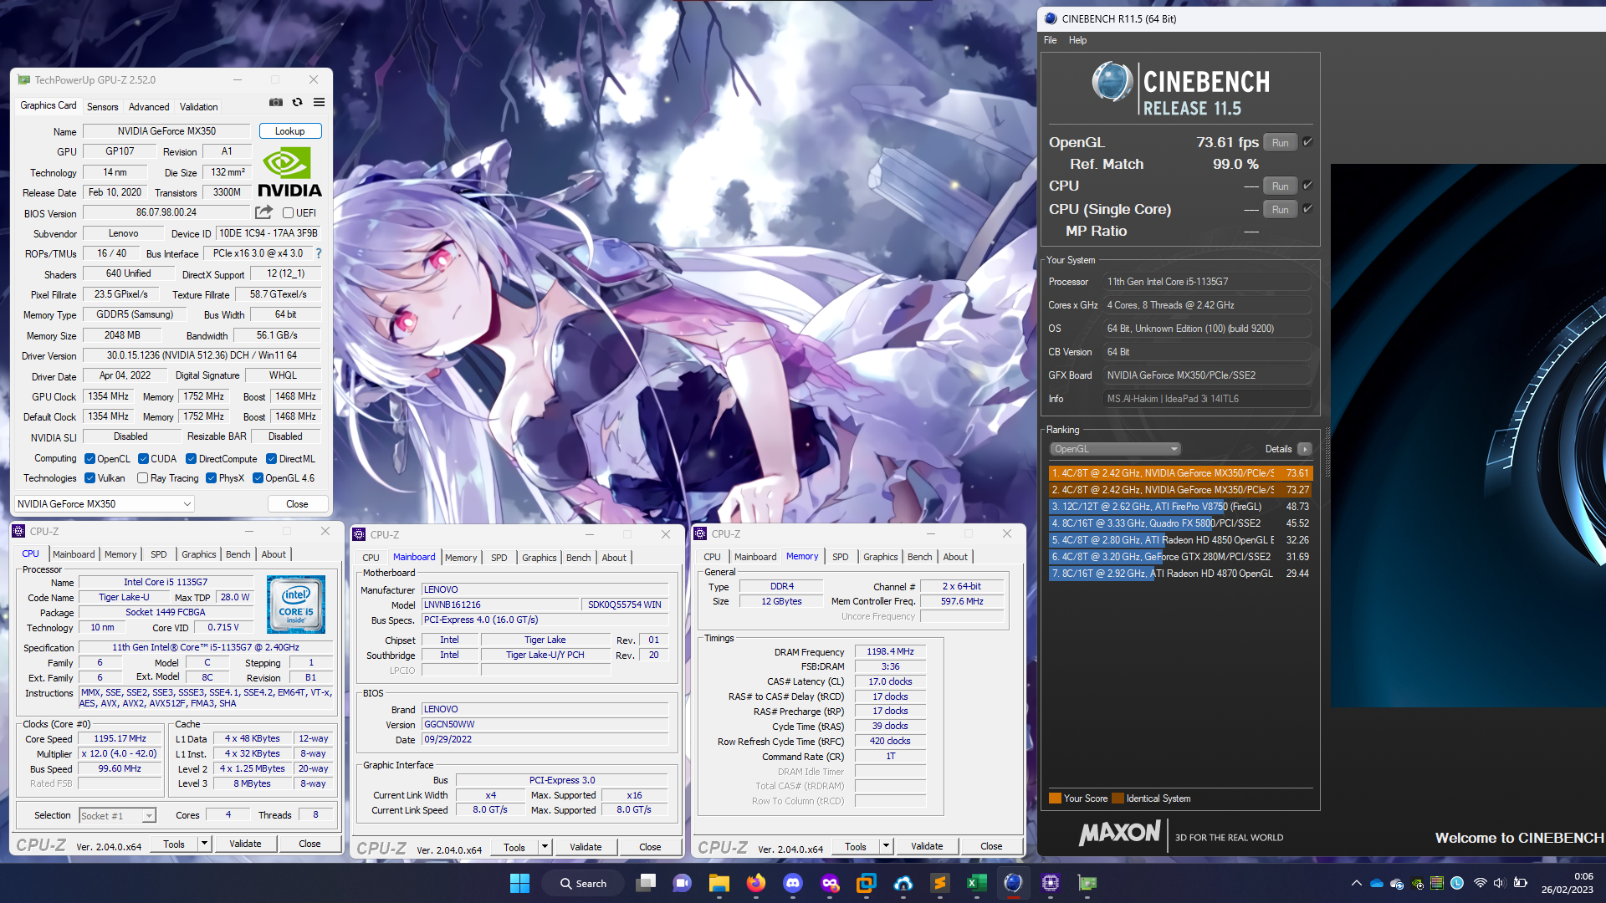Image resolution: width=1606 pixels, height=903 pixels.
Task: Open the Cinebench OpenGL ranking dropdown
Action: point(1115,449)
